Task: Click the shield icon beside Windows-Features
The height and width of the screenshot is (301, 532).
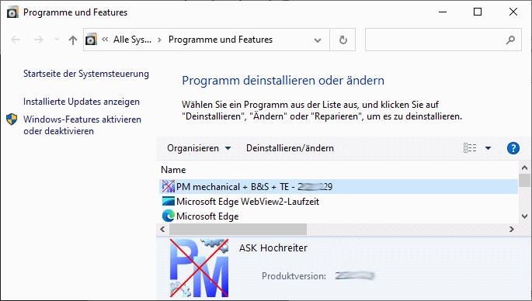Action: coord(12,119)
